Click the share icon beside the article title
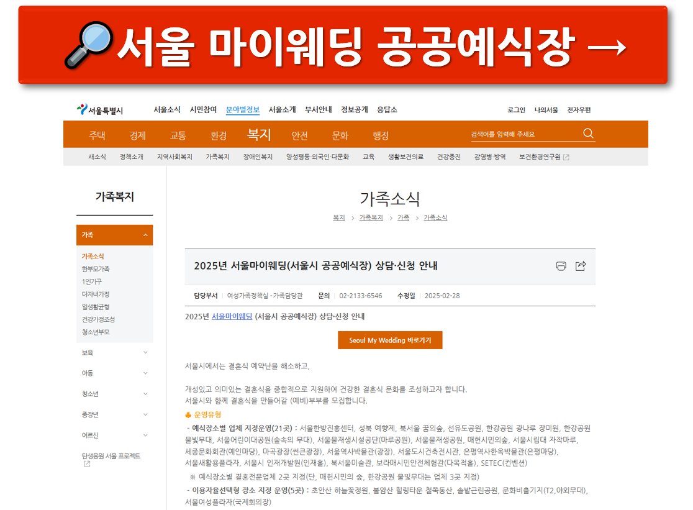This screenshot has width=693, height=510. click(581, 266)
